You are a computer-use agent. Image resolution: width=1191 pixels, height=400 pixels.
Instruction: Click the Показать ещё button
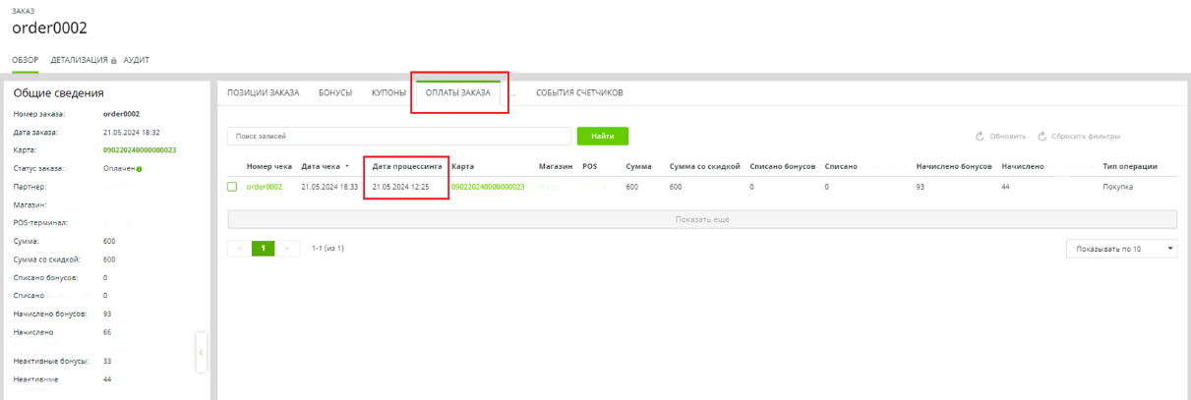[x=702, y=219]
